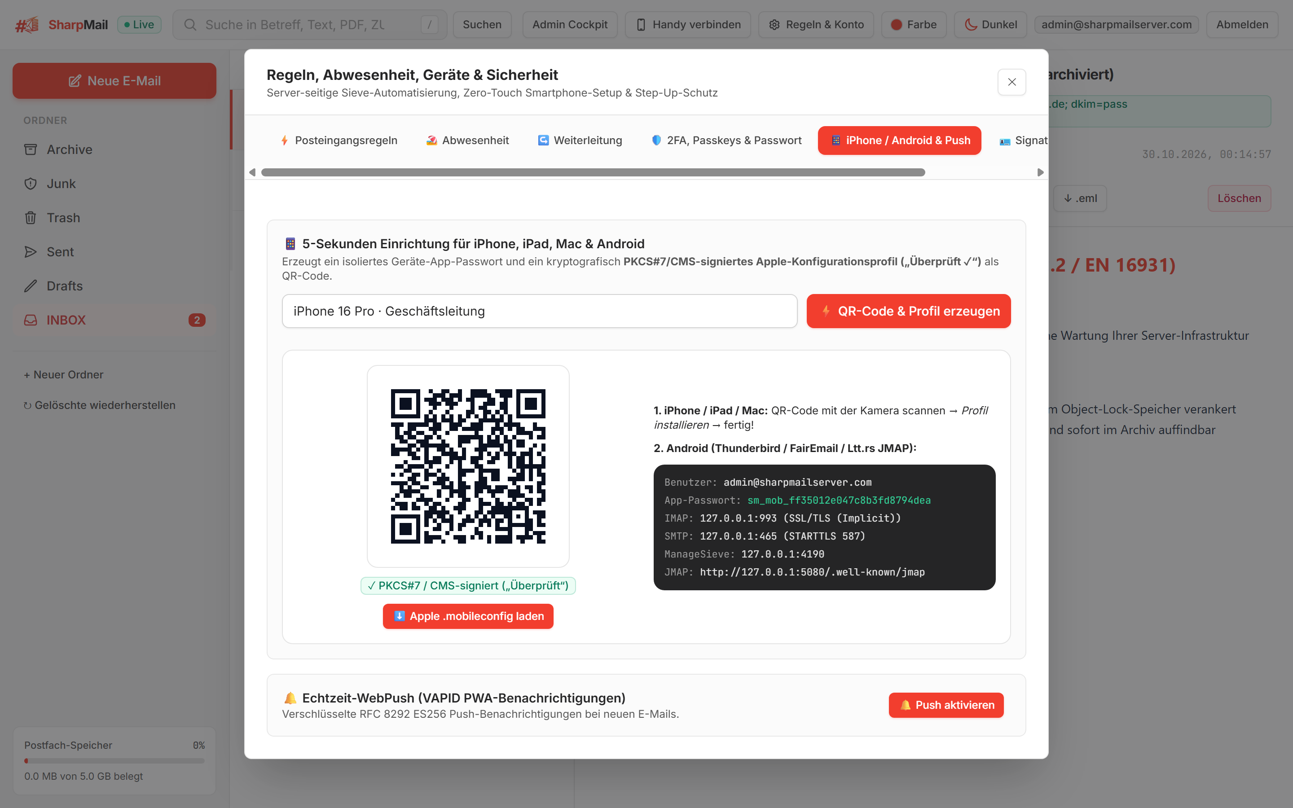This screenshot has width=1293, height=808.
Task: Click Gelöschte wiederherstellen link
Action: click(x=99, y=405)
